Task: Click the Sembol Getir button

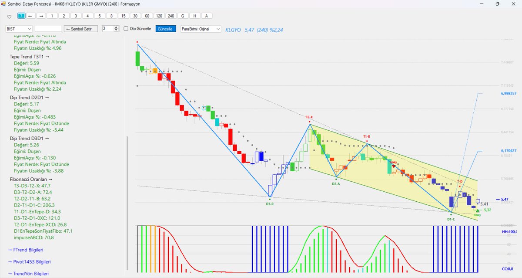Action: [x=81, y=29]
